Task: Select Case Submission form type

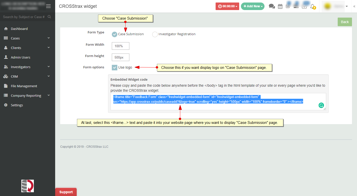Action: tap(115, 34)
